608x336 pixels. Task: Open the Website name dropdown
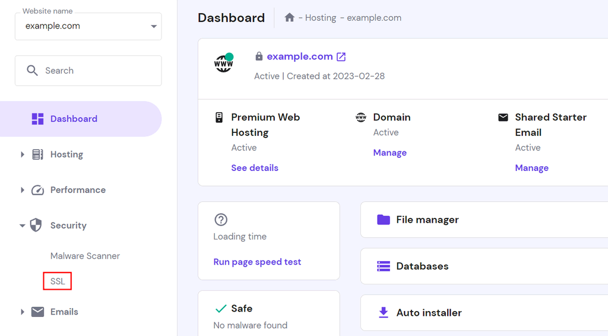[88, 26]
